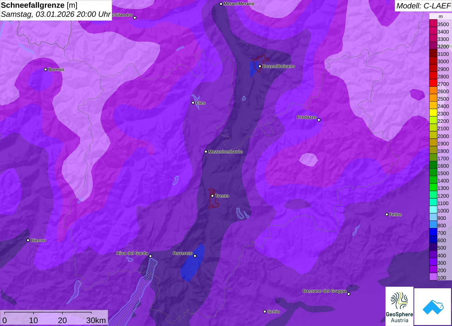Select the 2300 m yellow legend swatch

coord(433,113)
